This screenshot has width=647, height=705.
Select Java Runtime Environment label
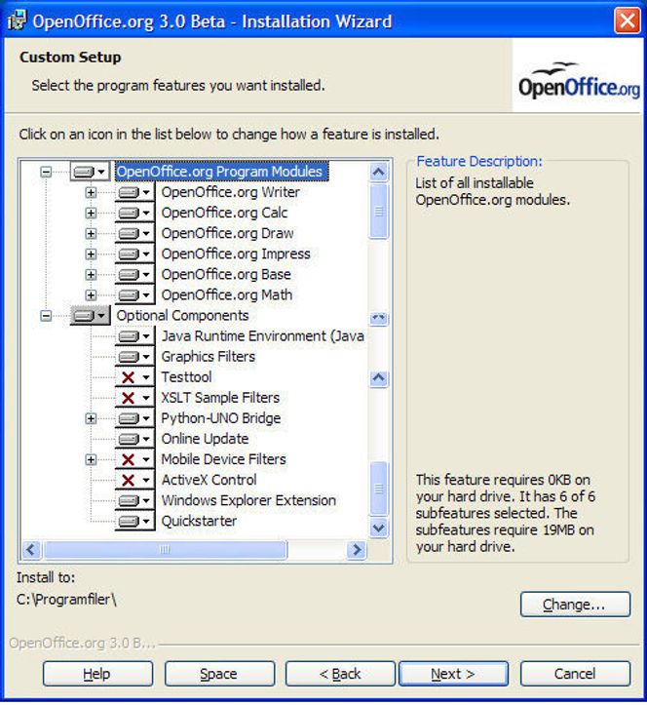263,336
